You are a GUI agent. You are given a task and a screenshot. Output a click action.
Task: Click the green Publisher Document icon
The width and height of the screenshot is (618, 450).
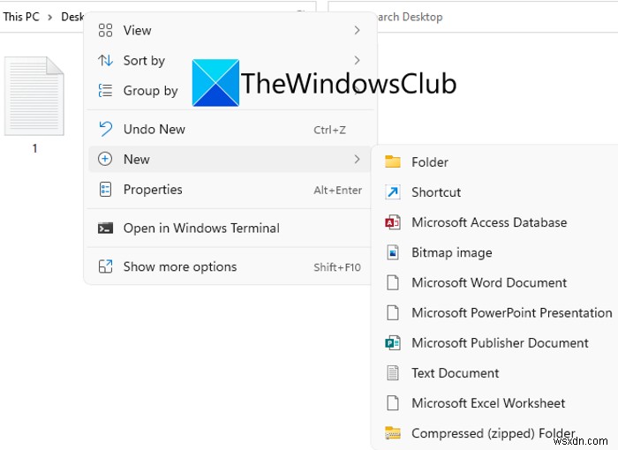[x=393, y=343]
